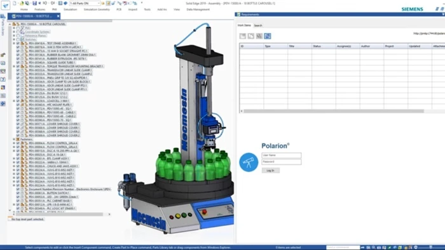Toggle the Reference Planes checkbox
445x250 pixels.
coord(18,36)
